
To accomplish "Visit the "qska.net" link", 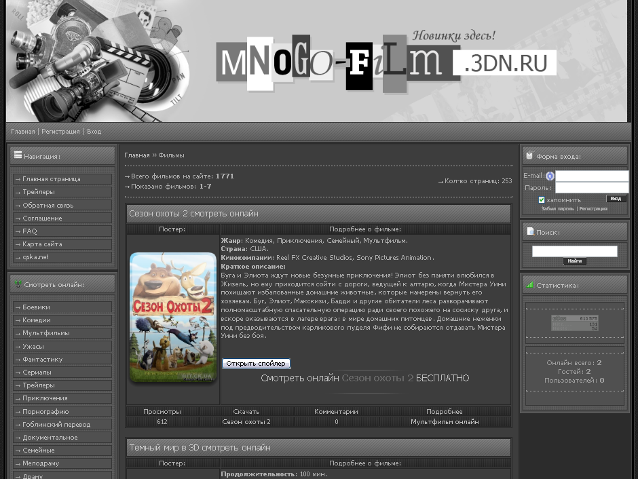I will pyautogui.click(x=62, y=257).
